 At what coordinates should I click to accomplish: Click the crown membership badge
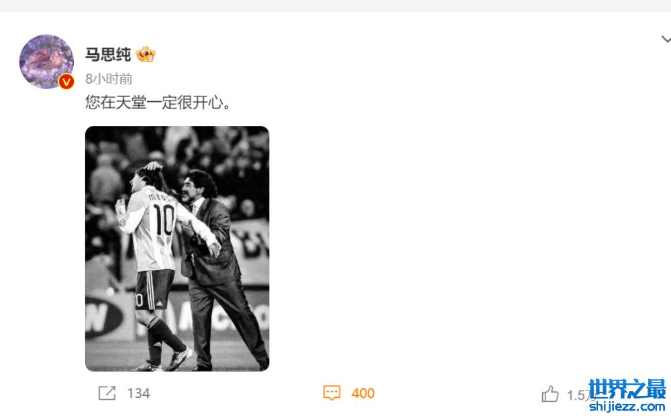(146, 54)
